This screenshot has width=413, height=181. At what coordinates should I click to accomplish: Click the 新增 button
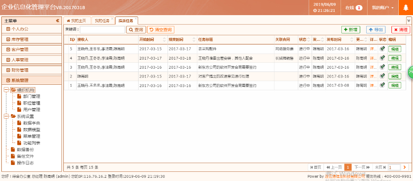click(x=351, y=30)
